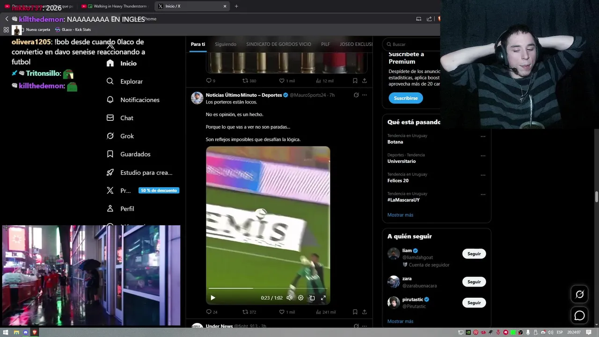Like the Noticias Último Minuto post

click(287, 312)
